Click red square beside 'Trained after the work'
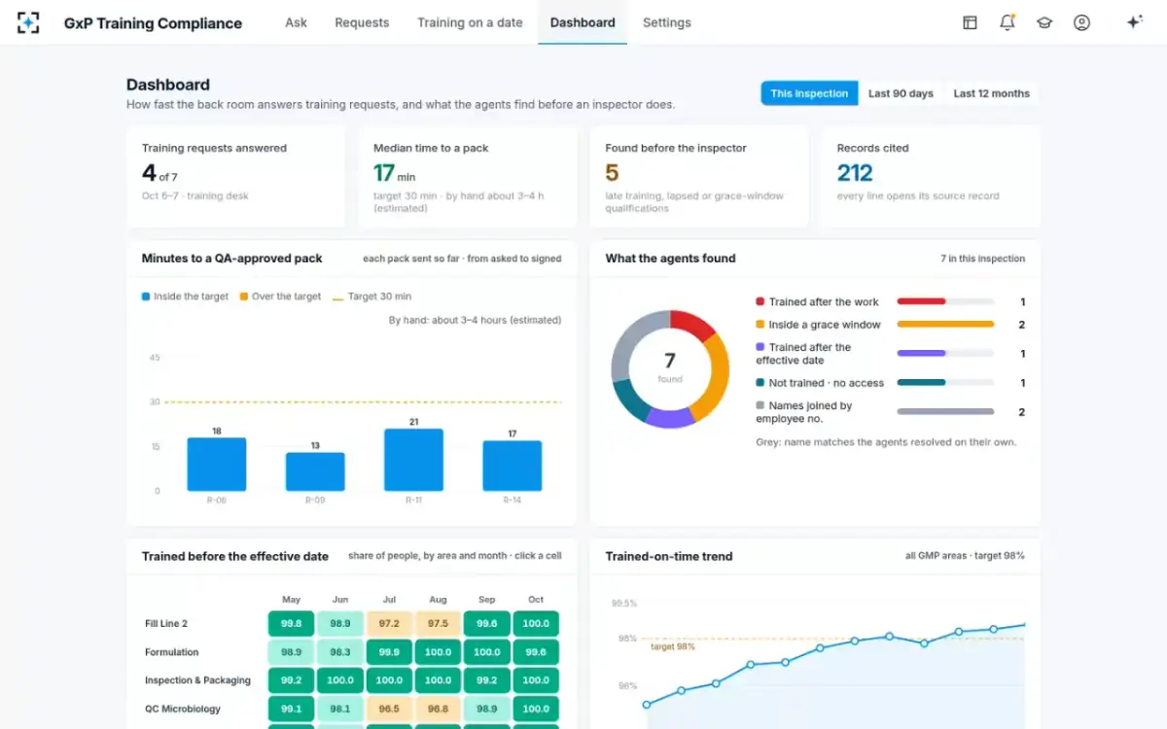 coord(760,302)
